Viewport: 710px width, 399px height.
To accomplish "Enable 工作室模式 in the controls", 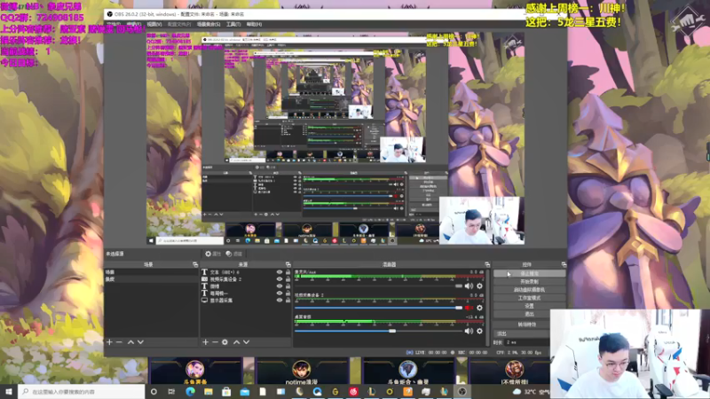I will (529, 298).
